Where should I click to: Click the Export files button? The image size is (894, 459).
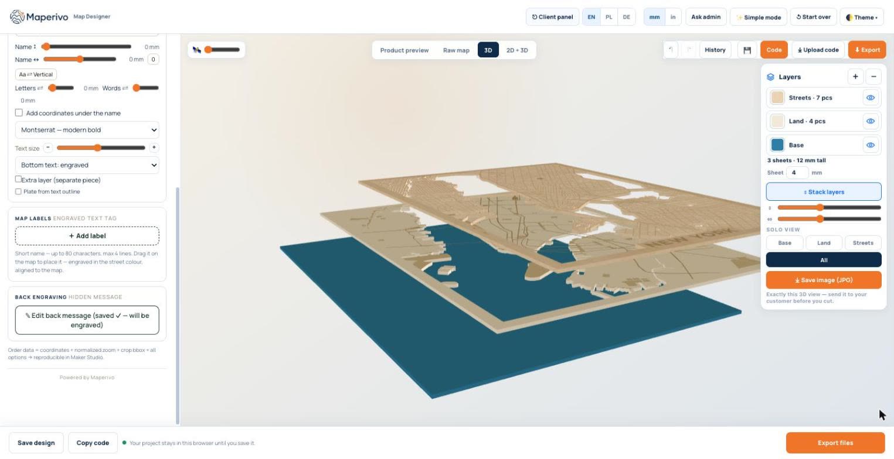[x=835, y=443]
